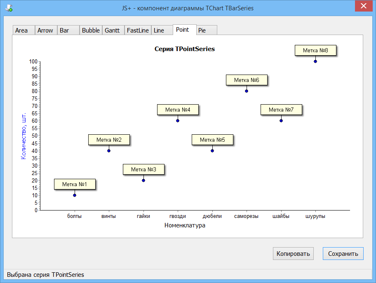Click label Метка №2
Viewport: 376px width, 283px height.
point(109,140)
